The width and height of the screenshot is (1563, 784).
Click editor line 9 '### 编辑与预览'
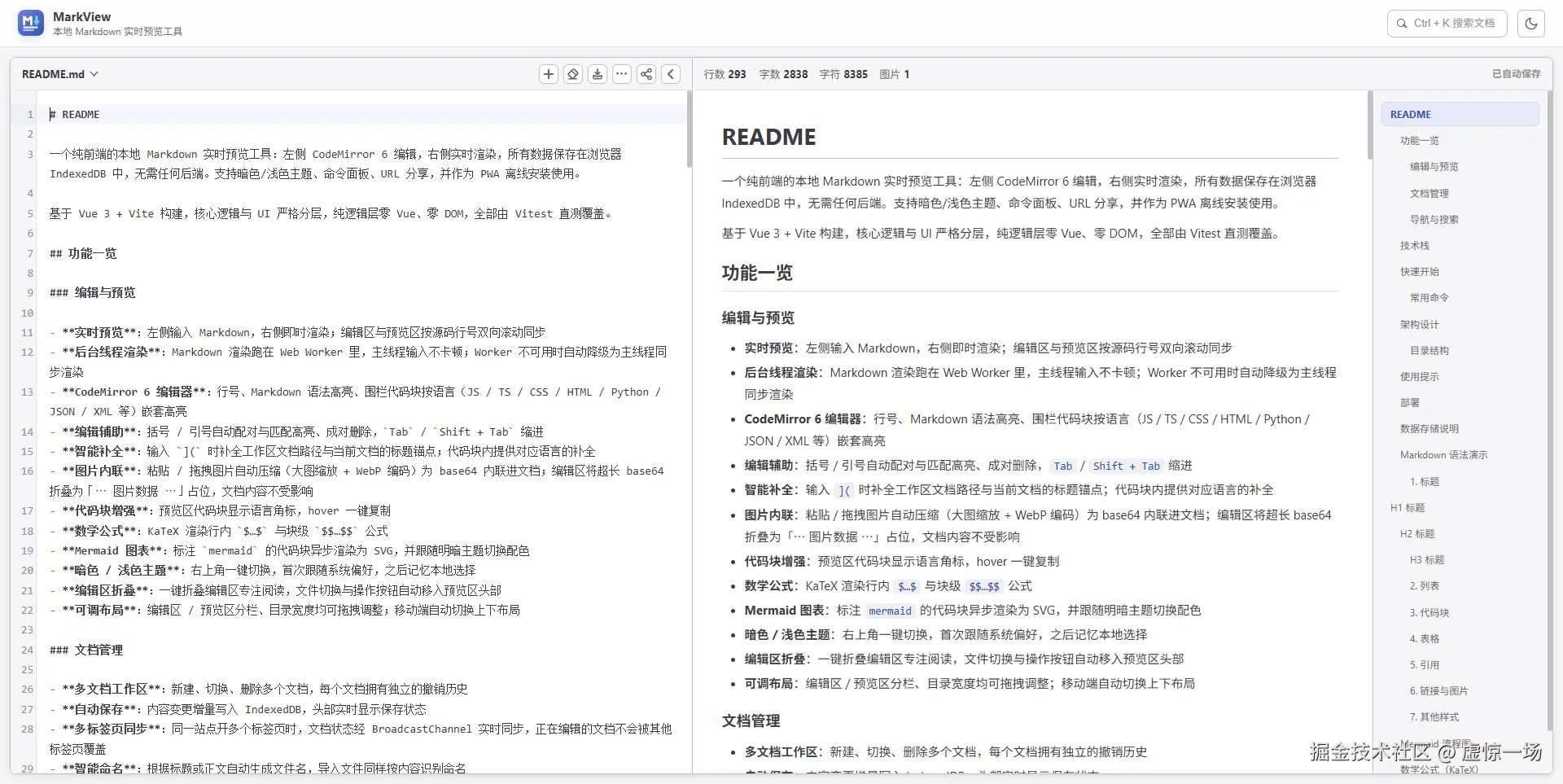(92, 293)
